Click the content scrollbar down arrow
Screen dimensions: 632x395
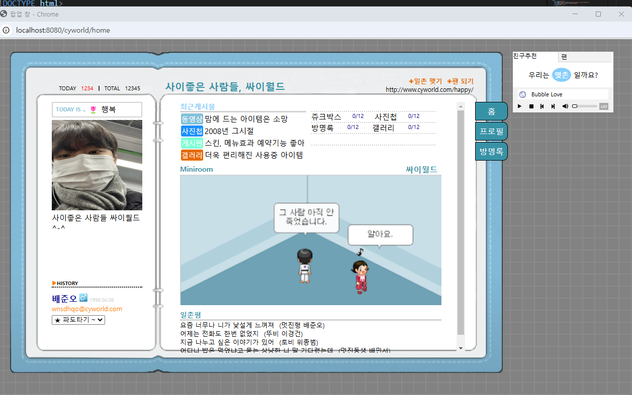coord(461,348)
